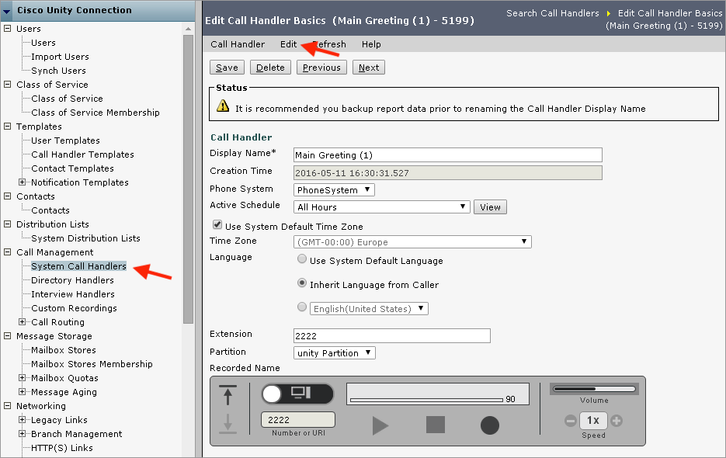The image size is (726, 458).
Task: Expand the Message Aging node
Action: click(22, 392)
